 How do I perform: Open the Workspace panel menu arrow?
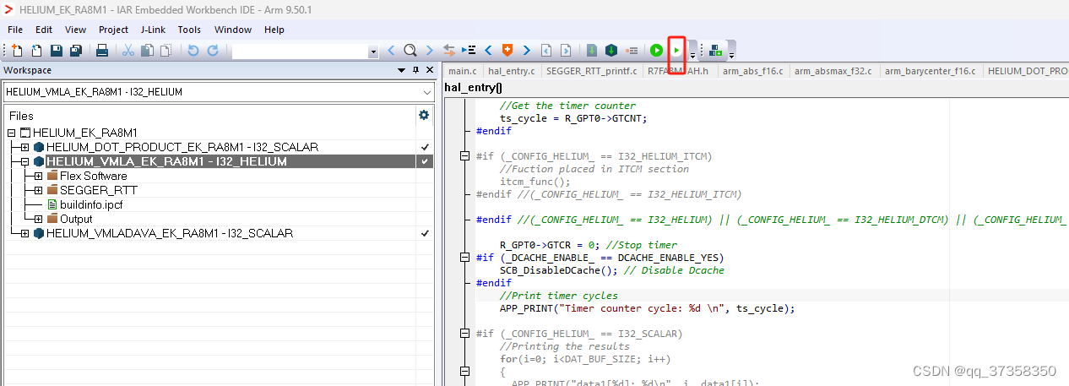click(x=401, y=70)
